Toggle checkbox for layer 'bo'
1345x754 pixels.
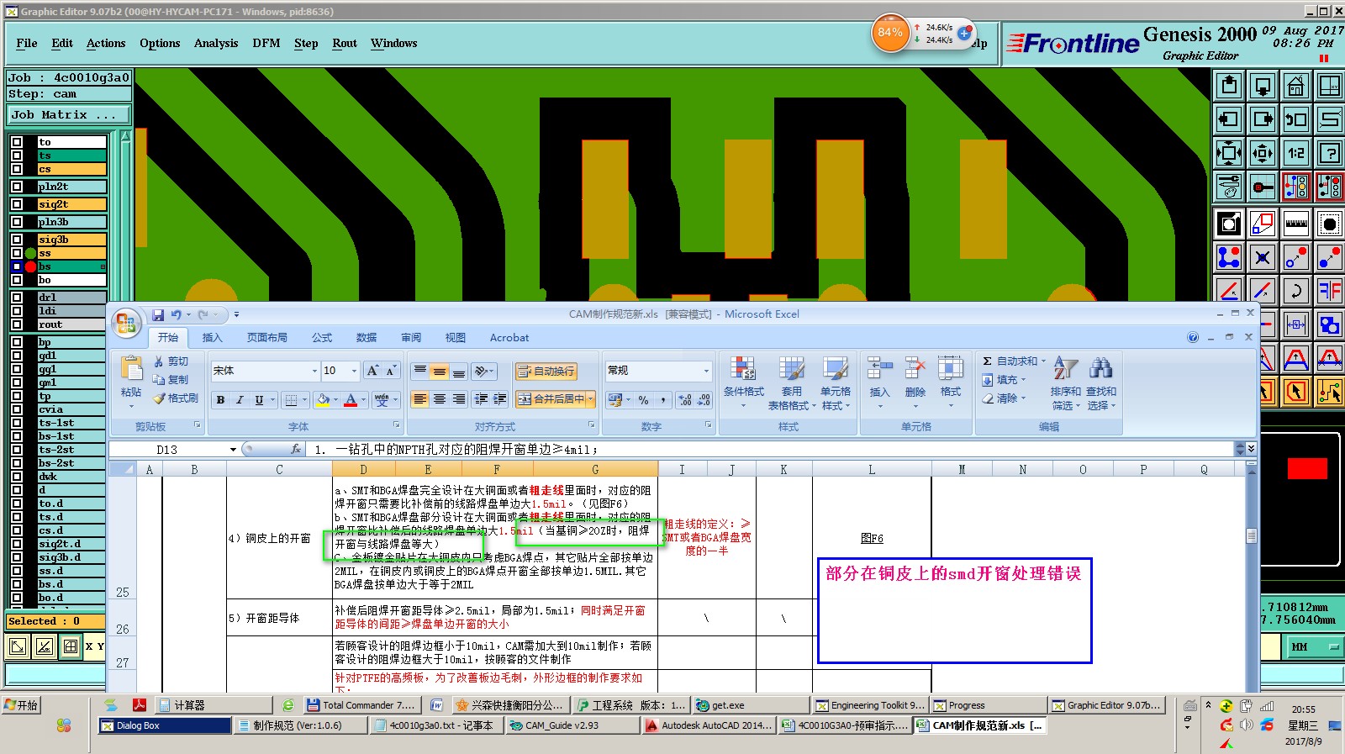pyautogui.click(x=17, y=280)
